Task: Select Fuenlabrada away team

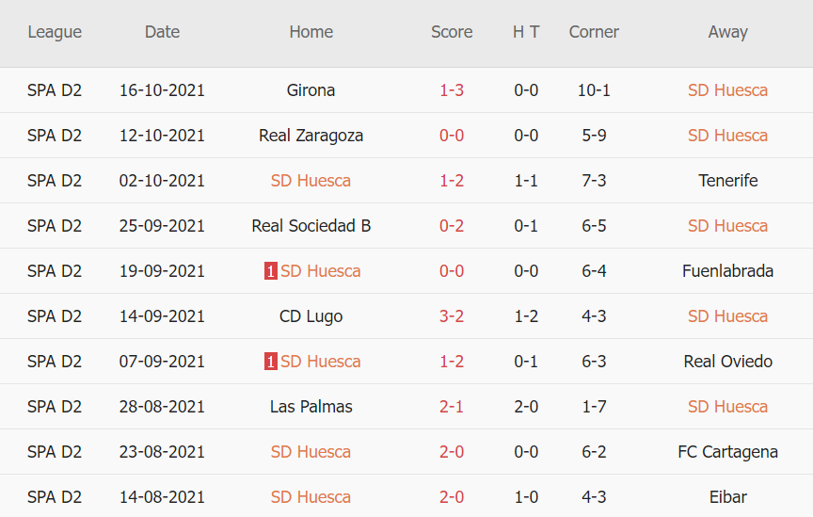Action: [x=727, y=271]
